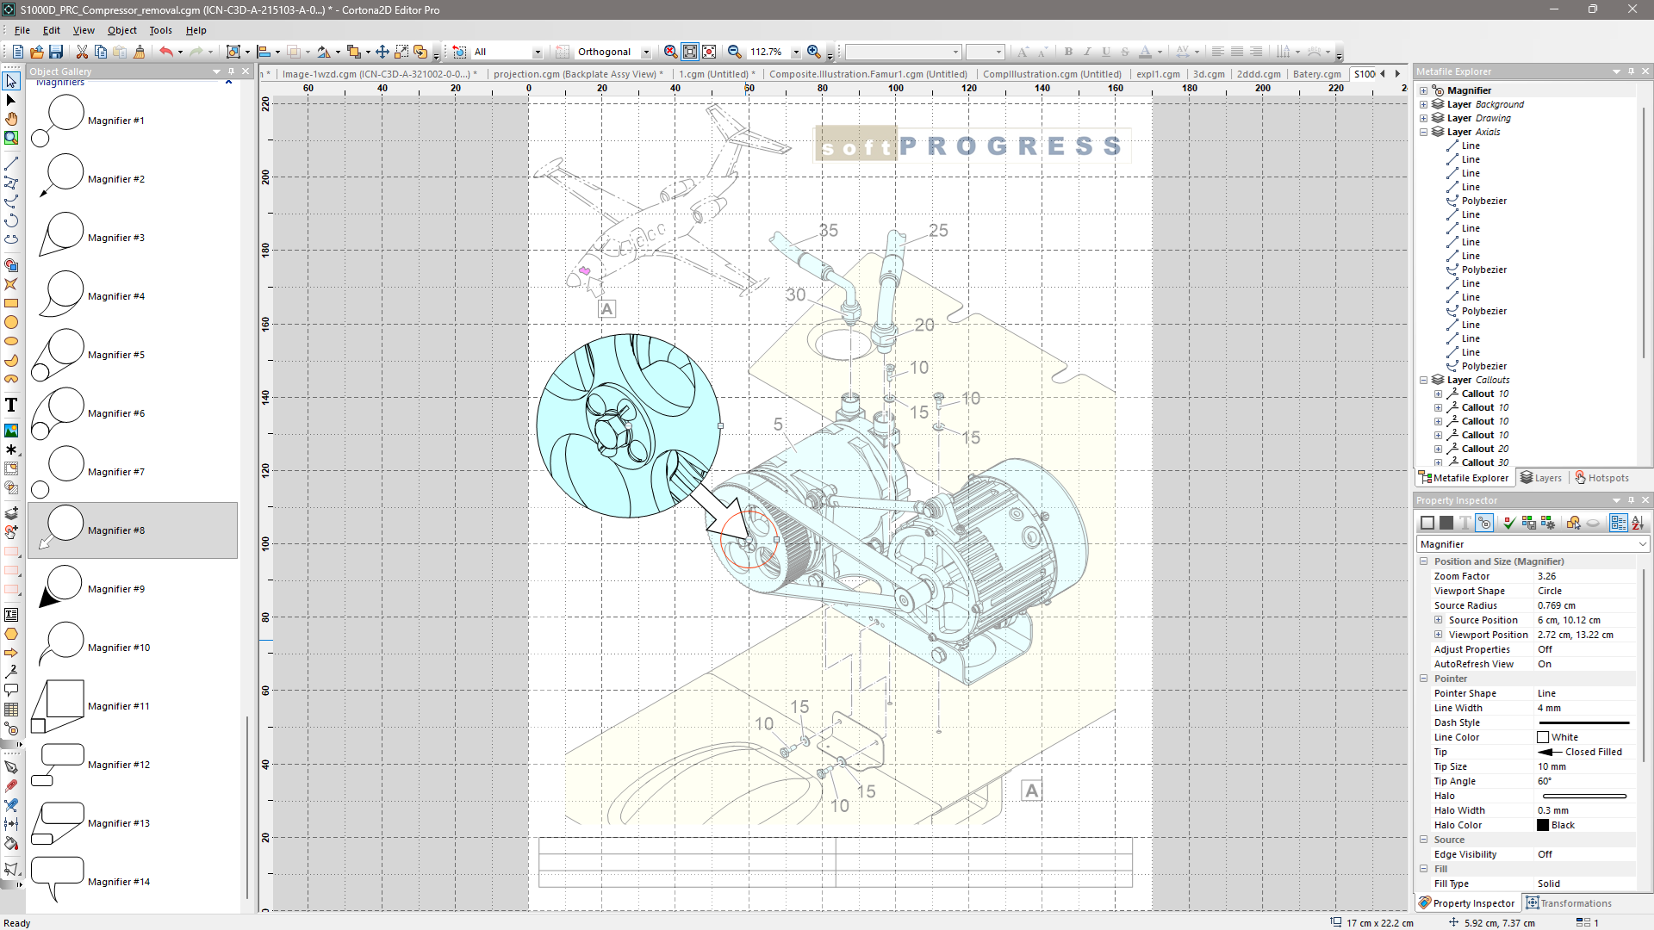Select the Pan hand tool

coord(11,119)
